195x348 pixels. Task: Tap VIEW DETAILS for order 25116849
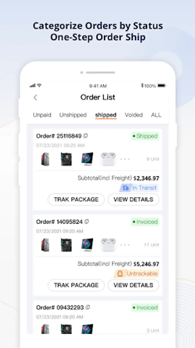coord(133,199)
